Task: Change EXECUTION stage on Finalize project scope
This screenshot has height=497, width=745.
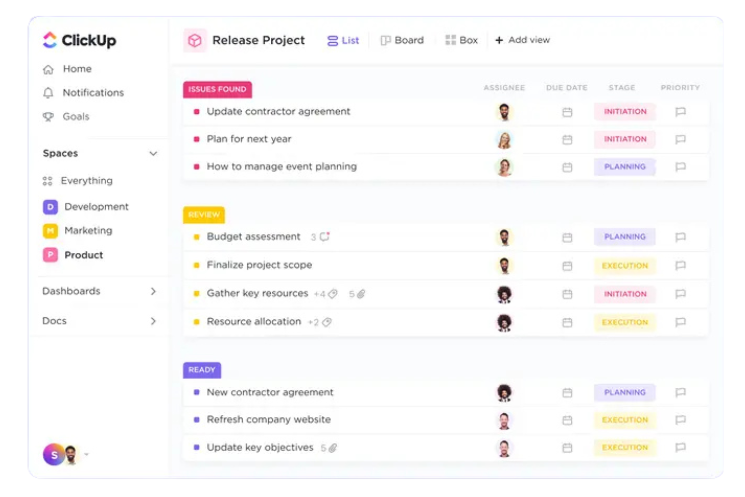Action: pyautogui.click(x=625, y=265)
